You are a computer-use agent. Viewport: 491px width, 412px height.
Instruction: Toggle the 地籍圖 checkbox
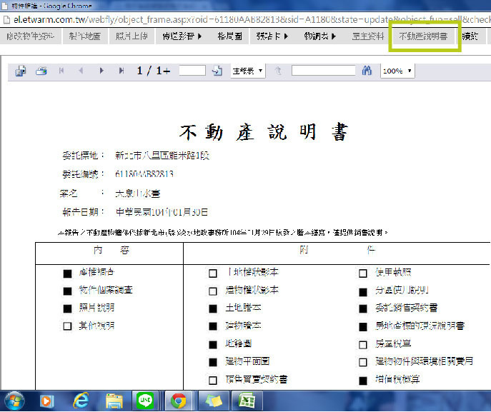213,345
